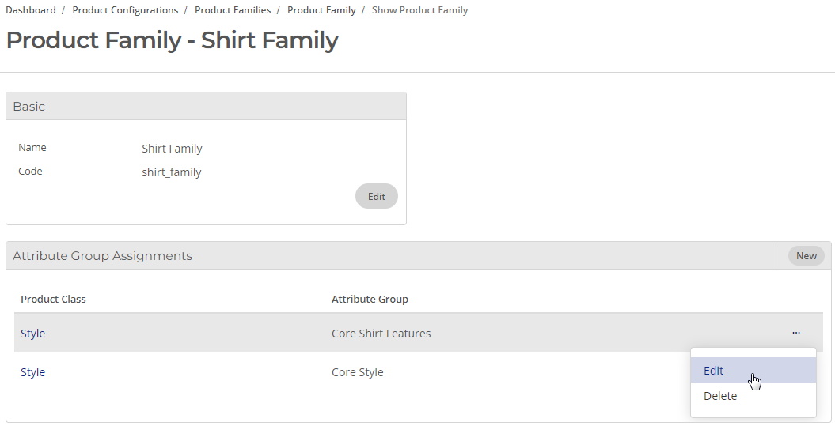This screenshot has height=426, width=835.
Task: Open the Product Family breadcrumb link
Action: pos(321,10)
